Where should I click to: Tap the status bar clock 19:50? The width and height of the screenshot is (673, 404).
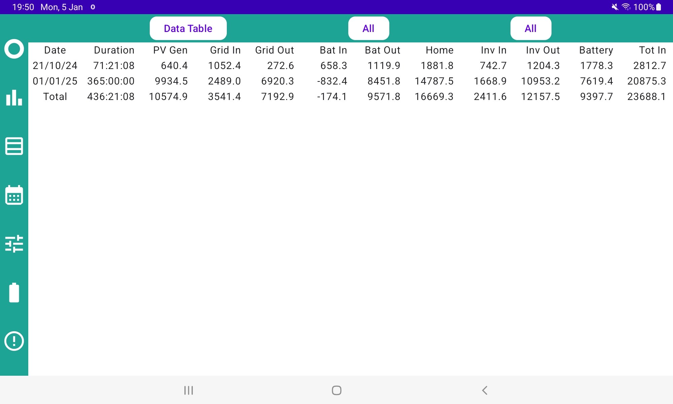tap(23, 7)
